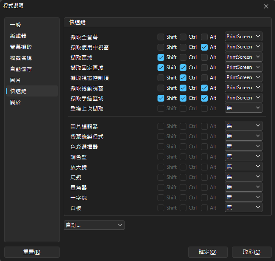Screen dimensions: 275x261
Task: Uncheck Alt for 擷取手繪區域
Action: [x=204, y=98]
